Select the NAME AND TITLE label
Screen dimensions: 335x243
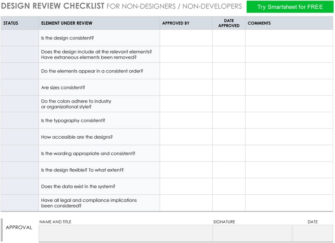(x=55, y=222)
